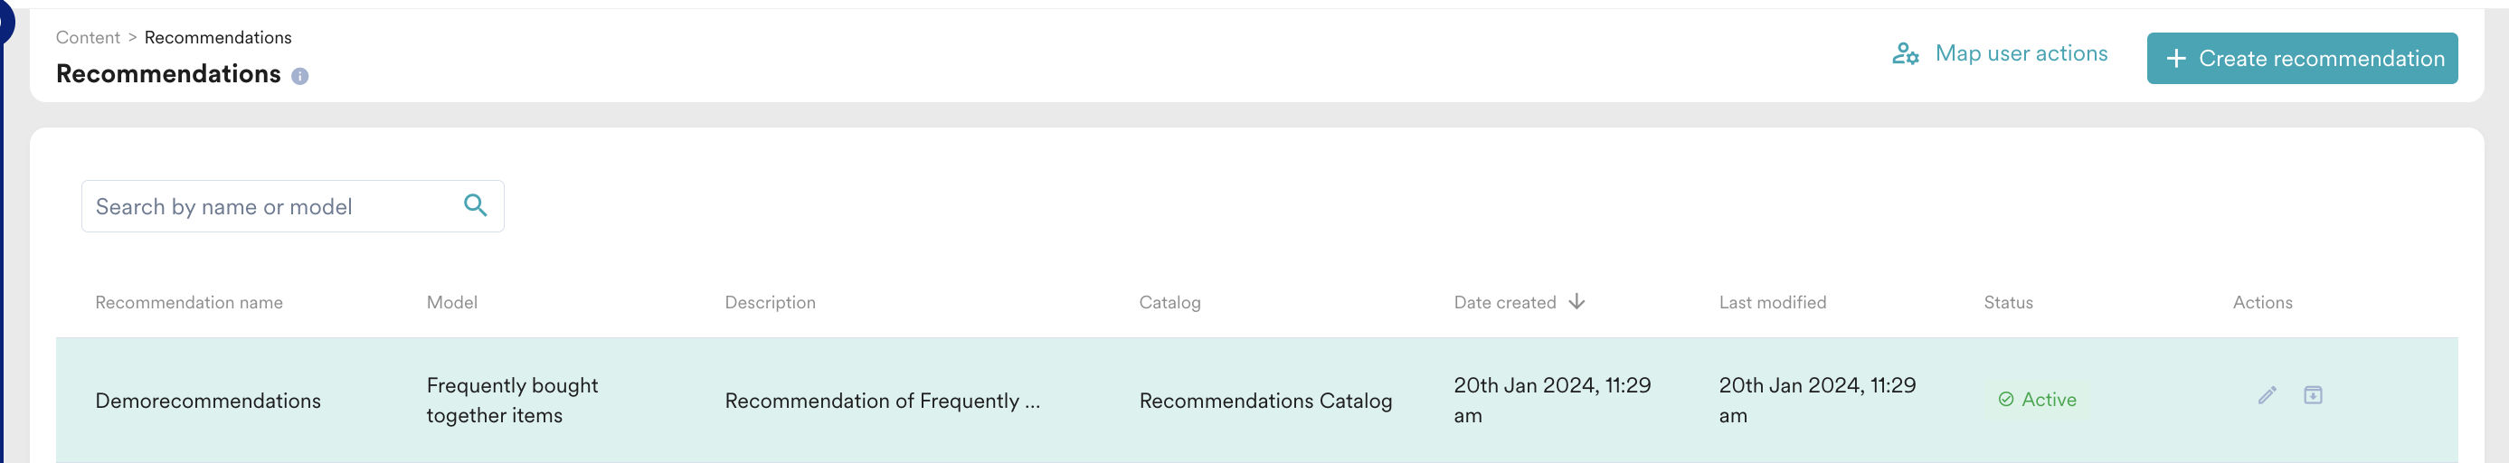Click the plus icon on Create recommendation

tap(2177, 59)
